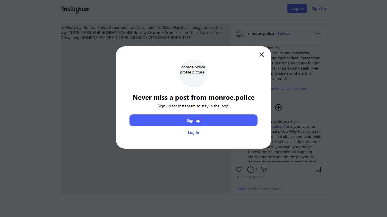Open the three-dot more options menu

[318, 33]
